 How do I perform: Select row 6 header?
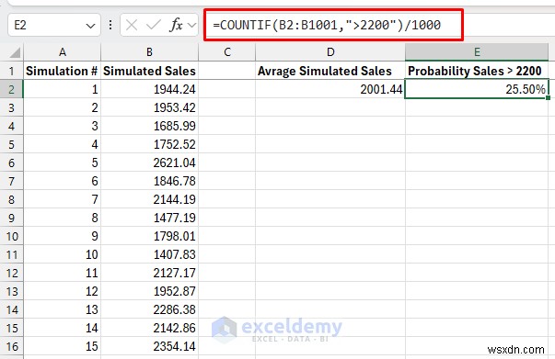tap(11, 163)
